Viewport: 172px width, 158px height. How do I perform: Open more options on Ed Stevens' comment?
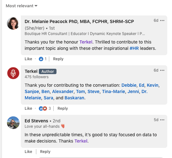[162, 120]
